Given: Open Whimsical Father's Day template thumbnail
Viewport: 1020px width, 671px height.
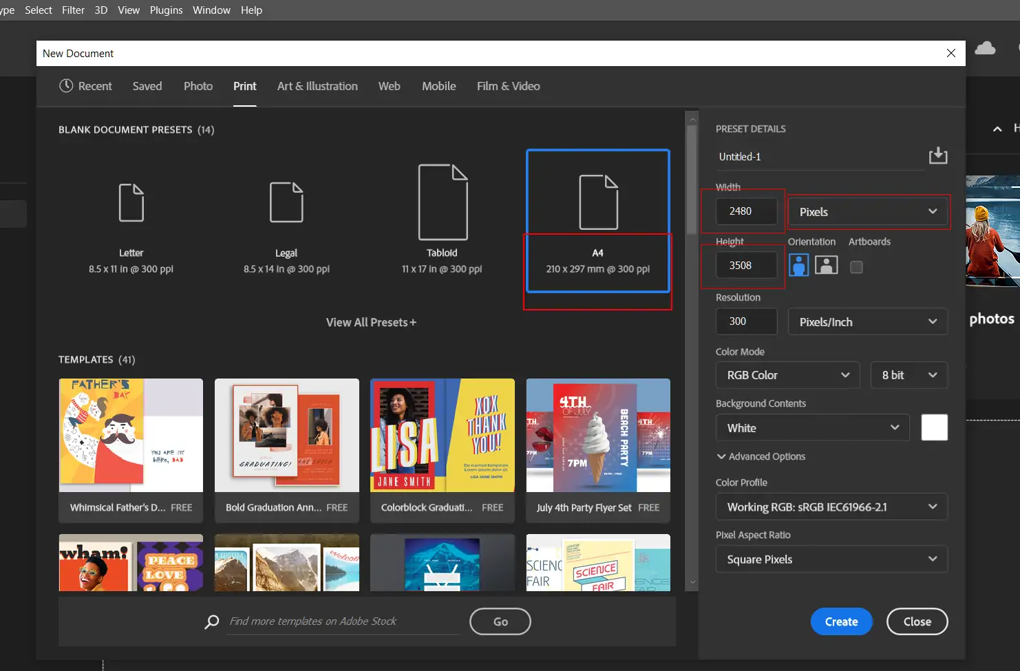Looking at the screenshot, I should (x=131, y=435).
